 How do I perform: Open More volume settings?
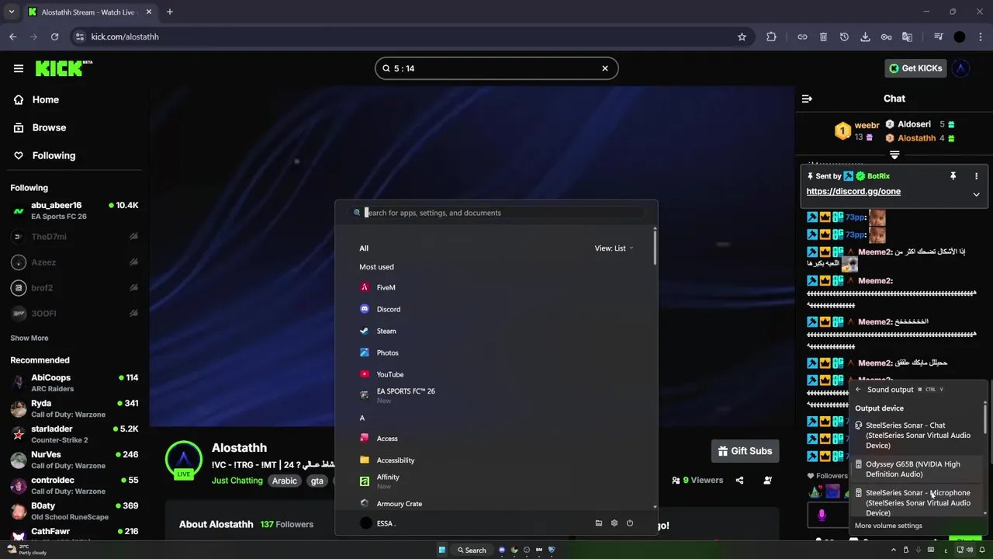pos(888,526)
